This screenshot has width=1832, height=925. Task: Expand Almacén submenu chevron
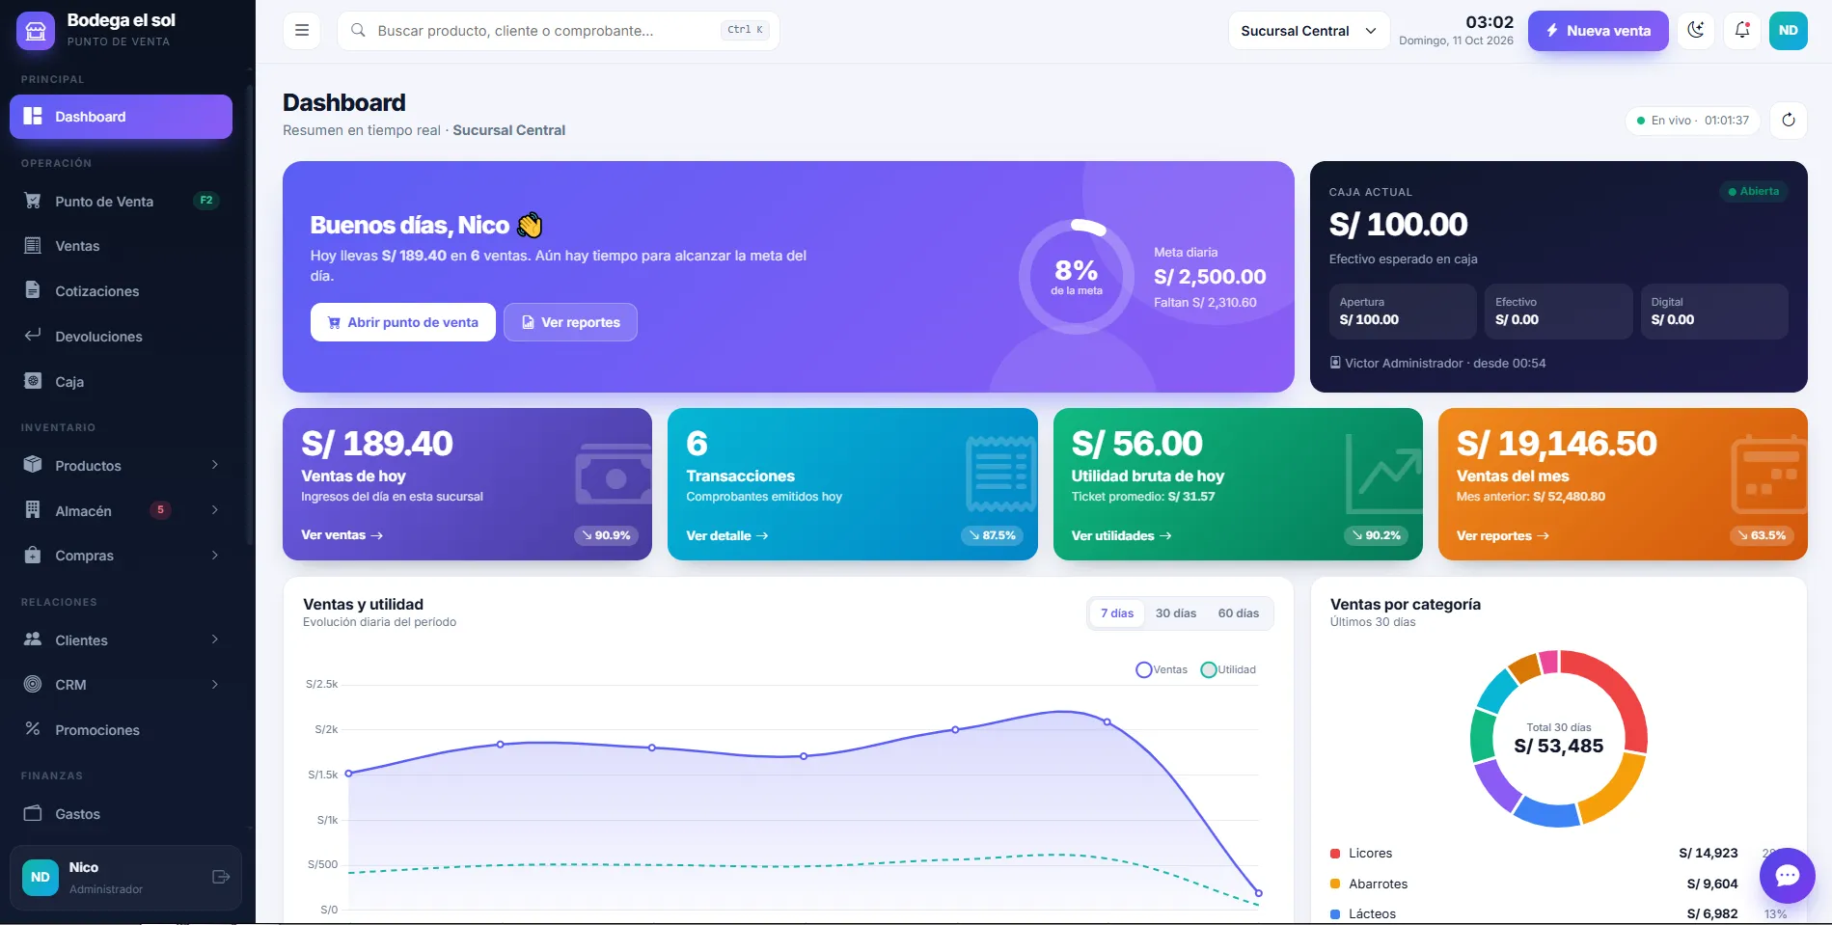(214, 510)
